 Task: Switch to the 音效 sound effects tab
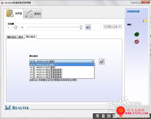pos(21,37)
